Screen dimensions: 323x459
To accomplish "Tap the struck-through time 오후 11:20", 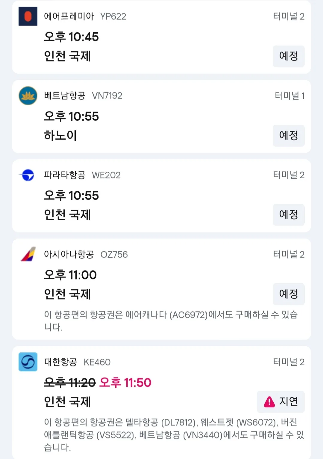I will click(x=70, y=383).
